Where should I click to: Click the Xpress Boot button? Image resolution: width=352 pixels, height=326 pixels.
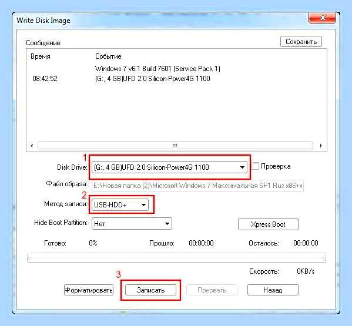(268, 224)
